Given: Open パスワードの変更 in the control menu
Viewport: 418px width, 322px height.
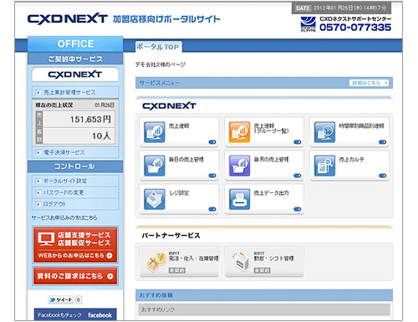Looking at the screenshot, I should pos(75,192).
